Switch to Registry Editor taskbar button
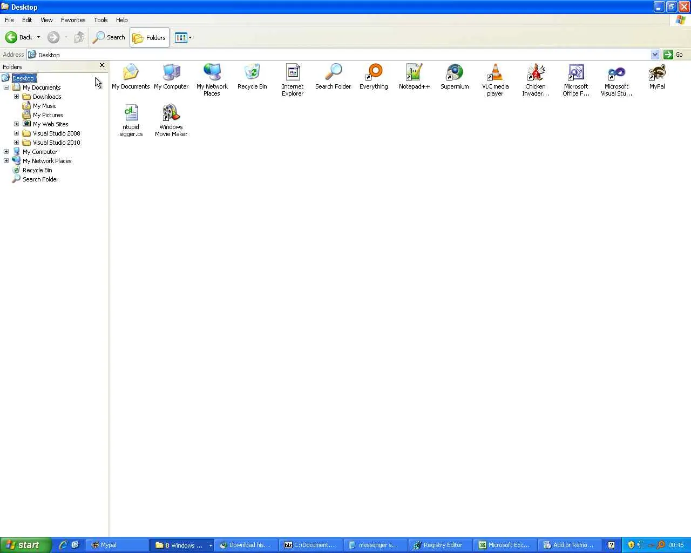Viewport: 691px width, 553px height. tap(440, 545)
